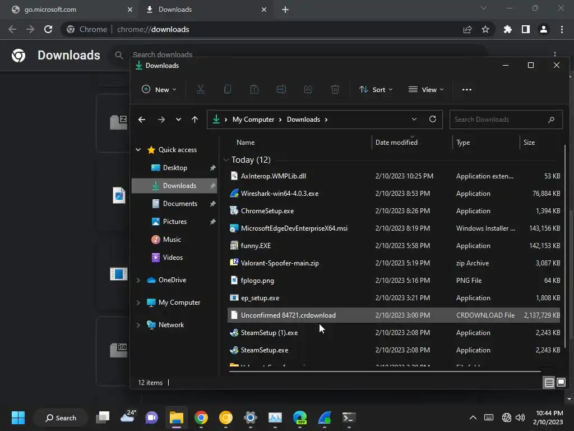Open the See more ellipsis menu in Explorer
The height and width of the screenshot is (431, 574).
[467, 89]
